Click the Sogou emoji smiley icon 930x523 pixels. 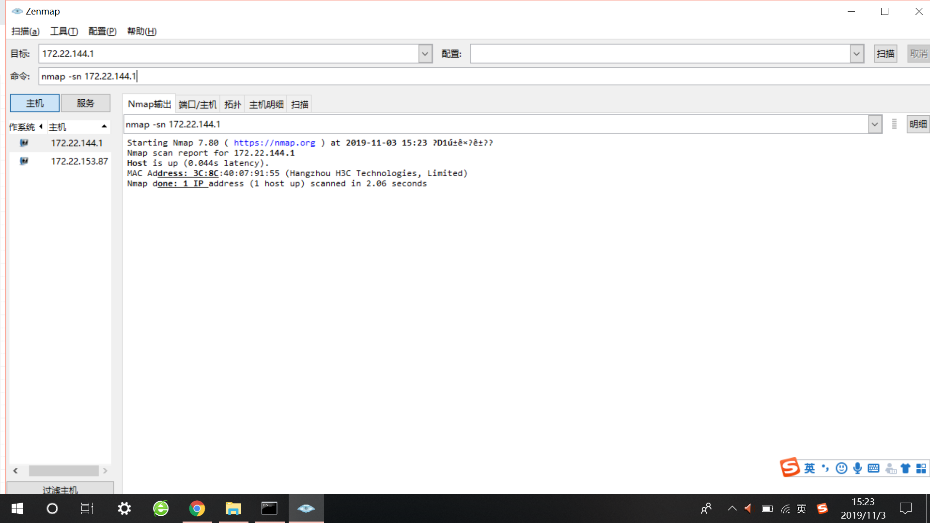click(x=841, y=468)
